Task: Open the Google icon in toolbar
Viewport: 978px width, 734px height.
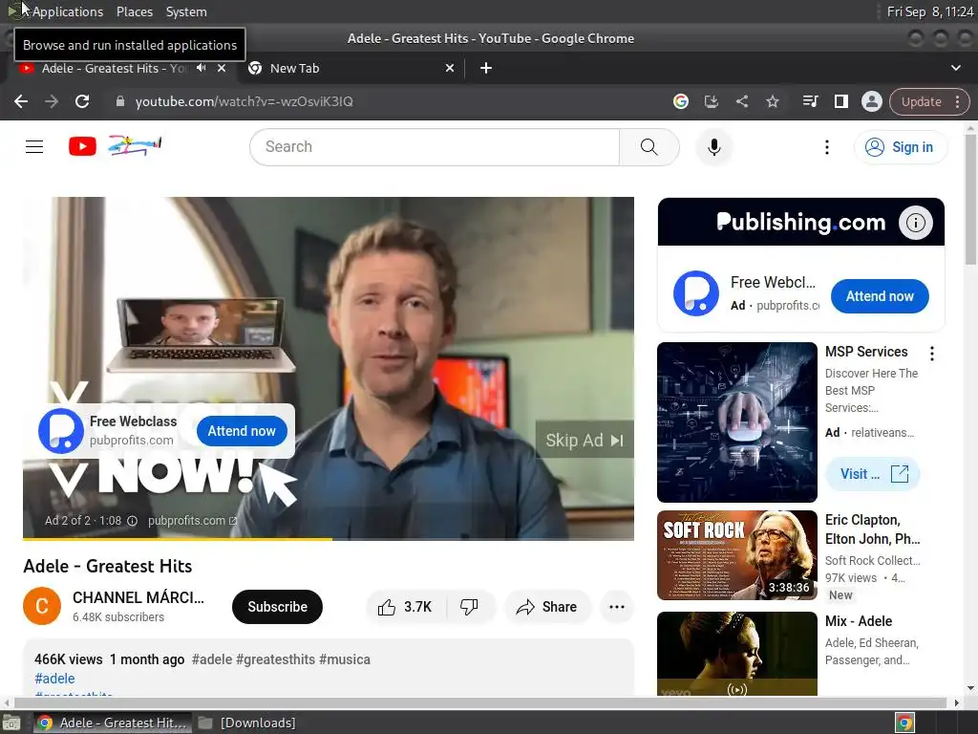Action: (680, 101)
